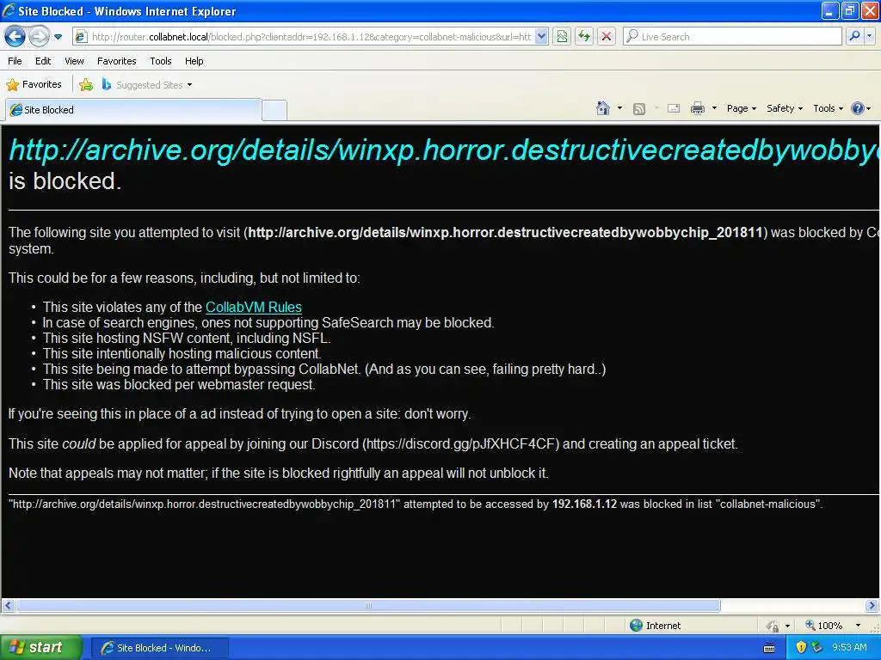Expand the Print options dropdown arrow
The image size is (881, 660).
click(x=714, y=108)
